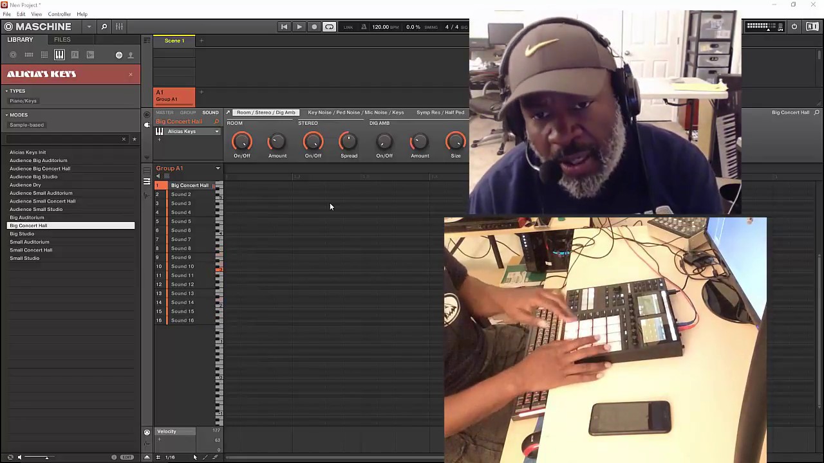Add a new group with plus
The height and width of the screenshot is (463, 824).
tap(201, 92)
